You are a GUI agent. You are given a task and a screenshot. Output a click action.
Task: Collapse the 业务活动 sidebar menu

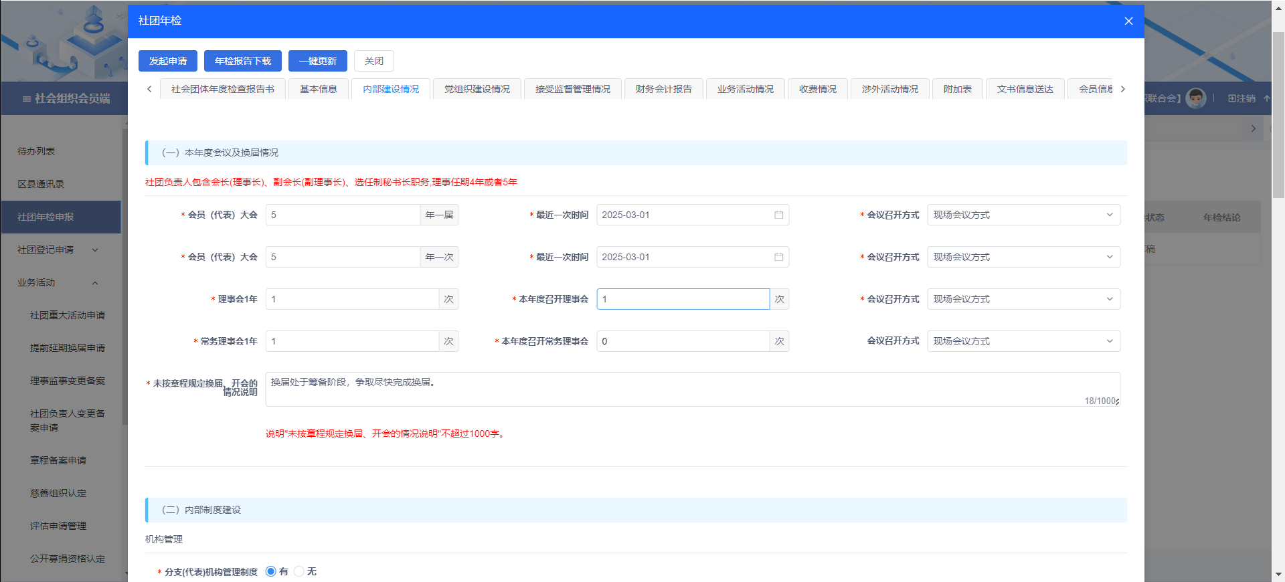95,283
